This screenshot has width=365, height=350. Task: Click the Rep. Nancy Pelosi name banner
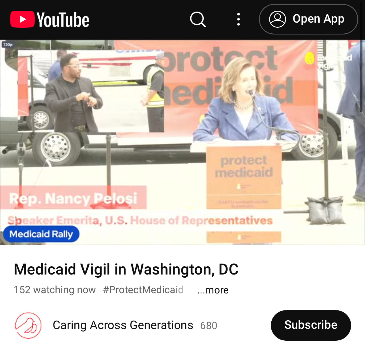coord(73,198)
